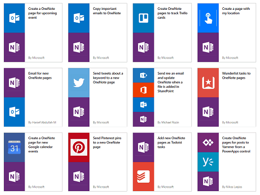Click the SharePoint icon in file template

(144, 75)
